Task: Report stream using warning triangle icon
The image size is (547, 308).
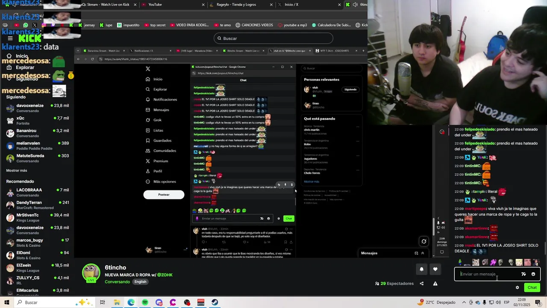Action: click(x=435, y=284)
